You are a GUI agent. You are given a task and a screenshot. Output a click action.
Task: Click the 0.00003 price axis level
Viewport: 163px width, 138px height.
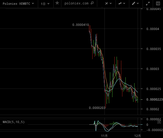[x=153, y=69]
